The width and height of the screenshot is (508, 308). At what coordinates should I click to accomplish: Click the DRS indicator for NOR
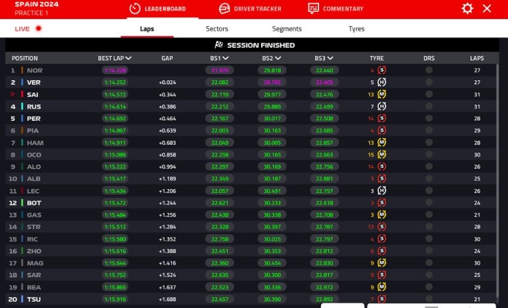429,70
